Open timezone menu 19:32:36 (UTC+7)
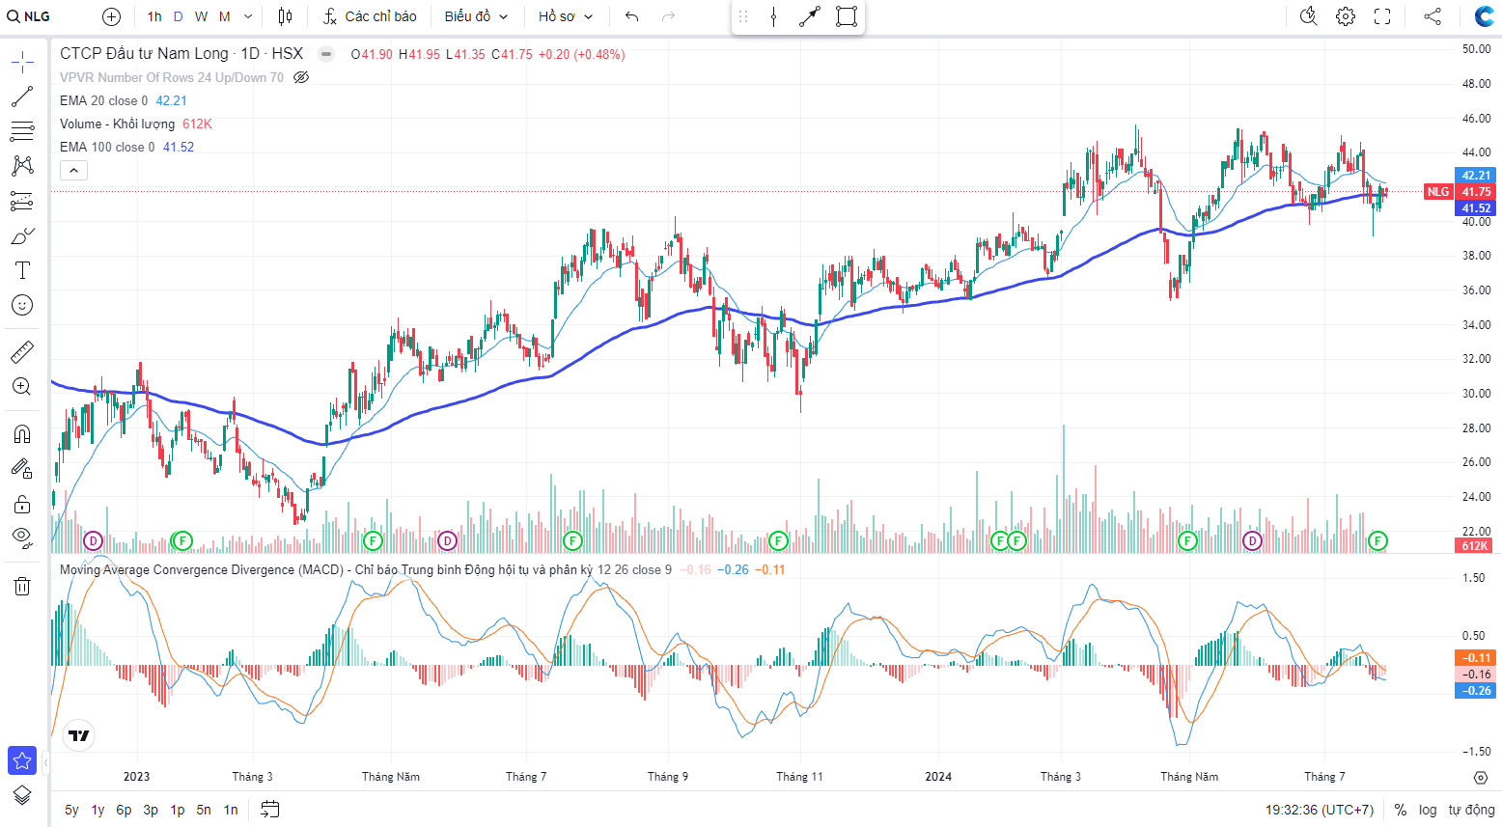The height and width of the screenshot is (827, 1502). (1320, 810)
